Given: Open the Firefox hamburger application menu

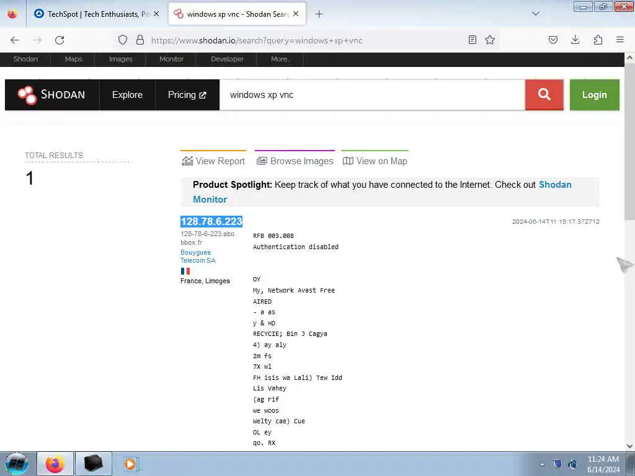Looking at the screenshot, I should coord(620,40).
